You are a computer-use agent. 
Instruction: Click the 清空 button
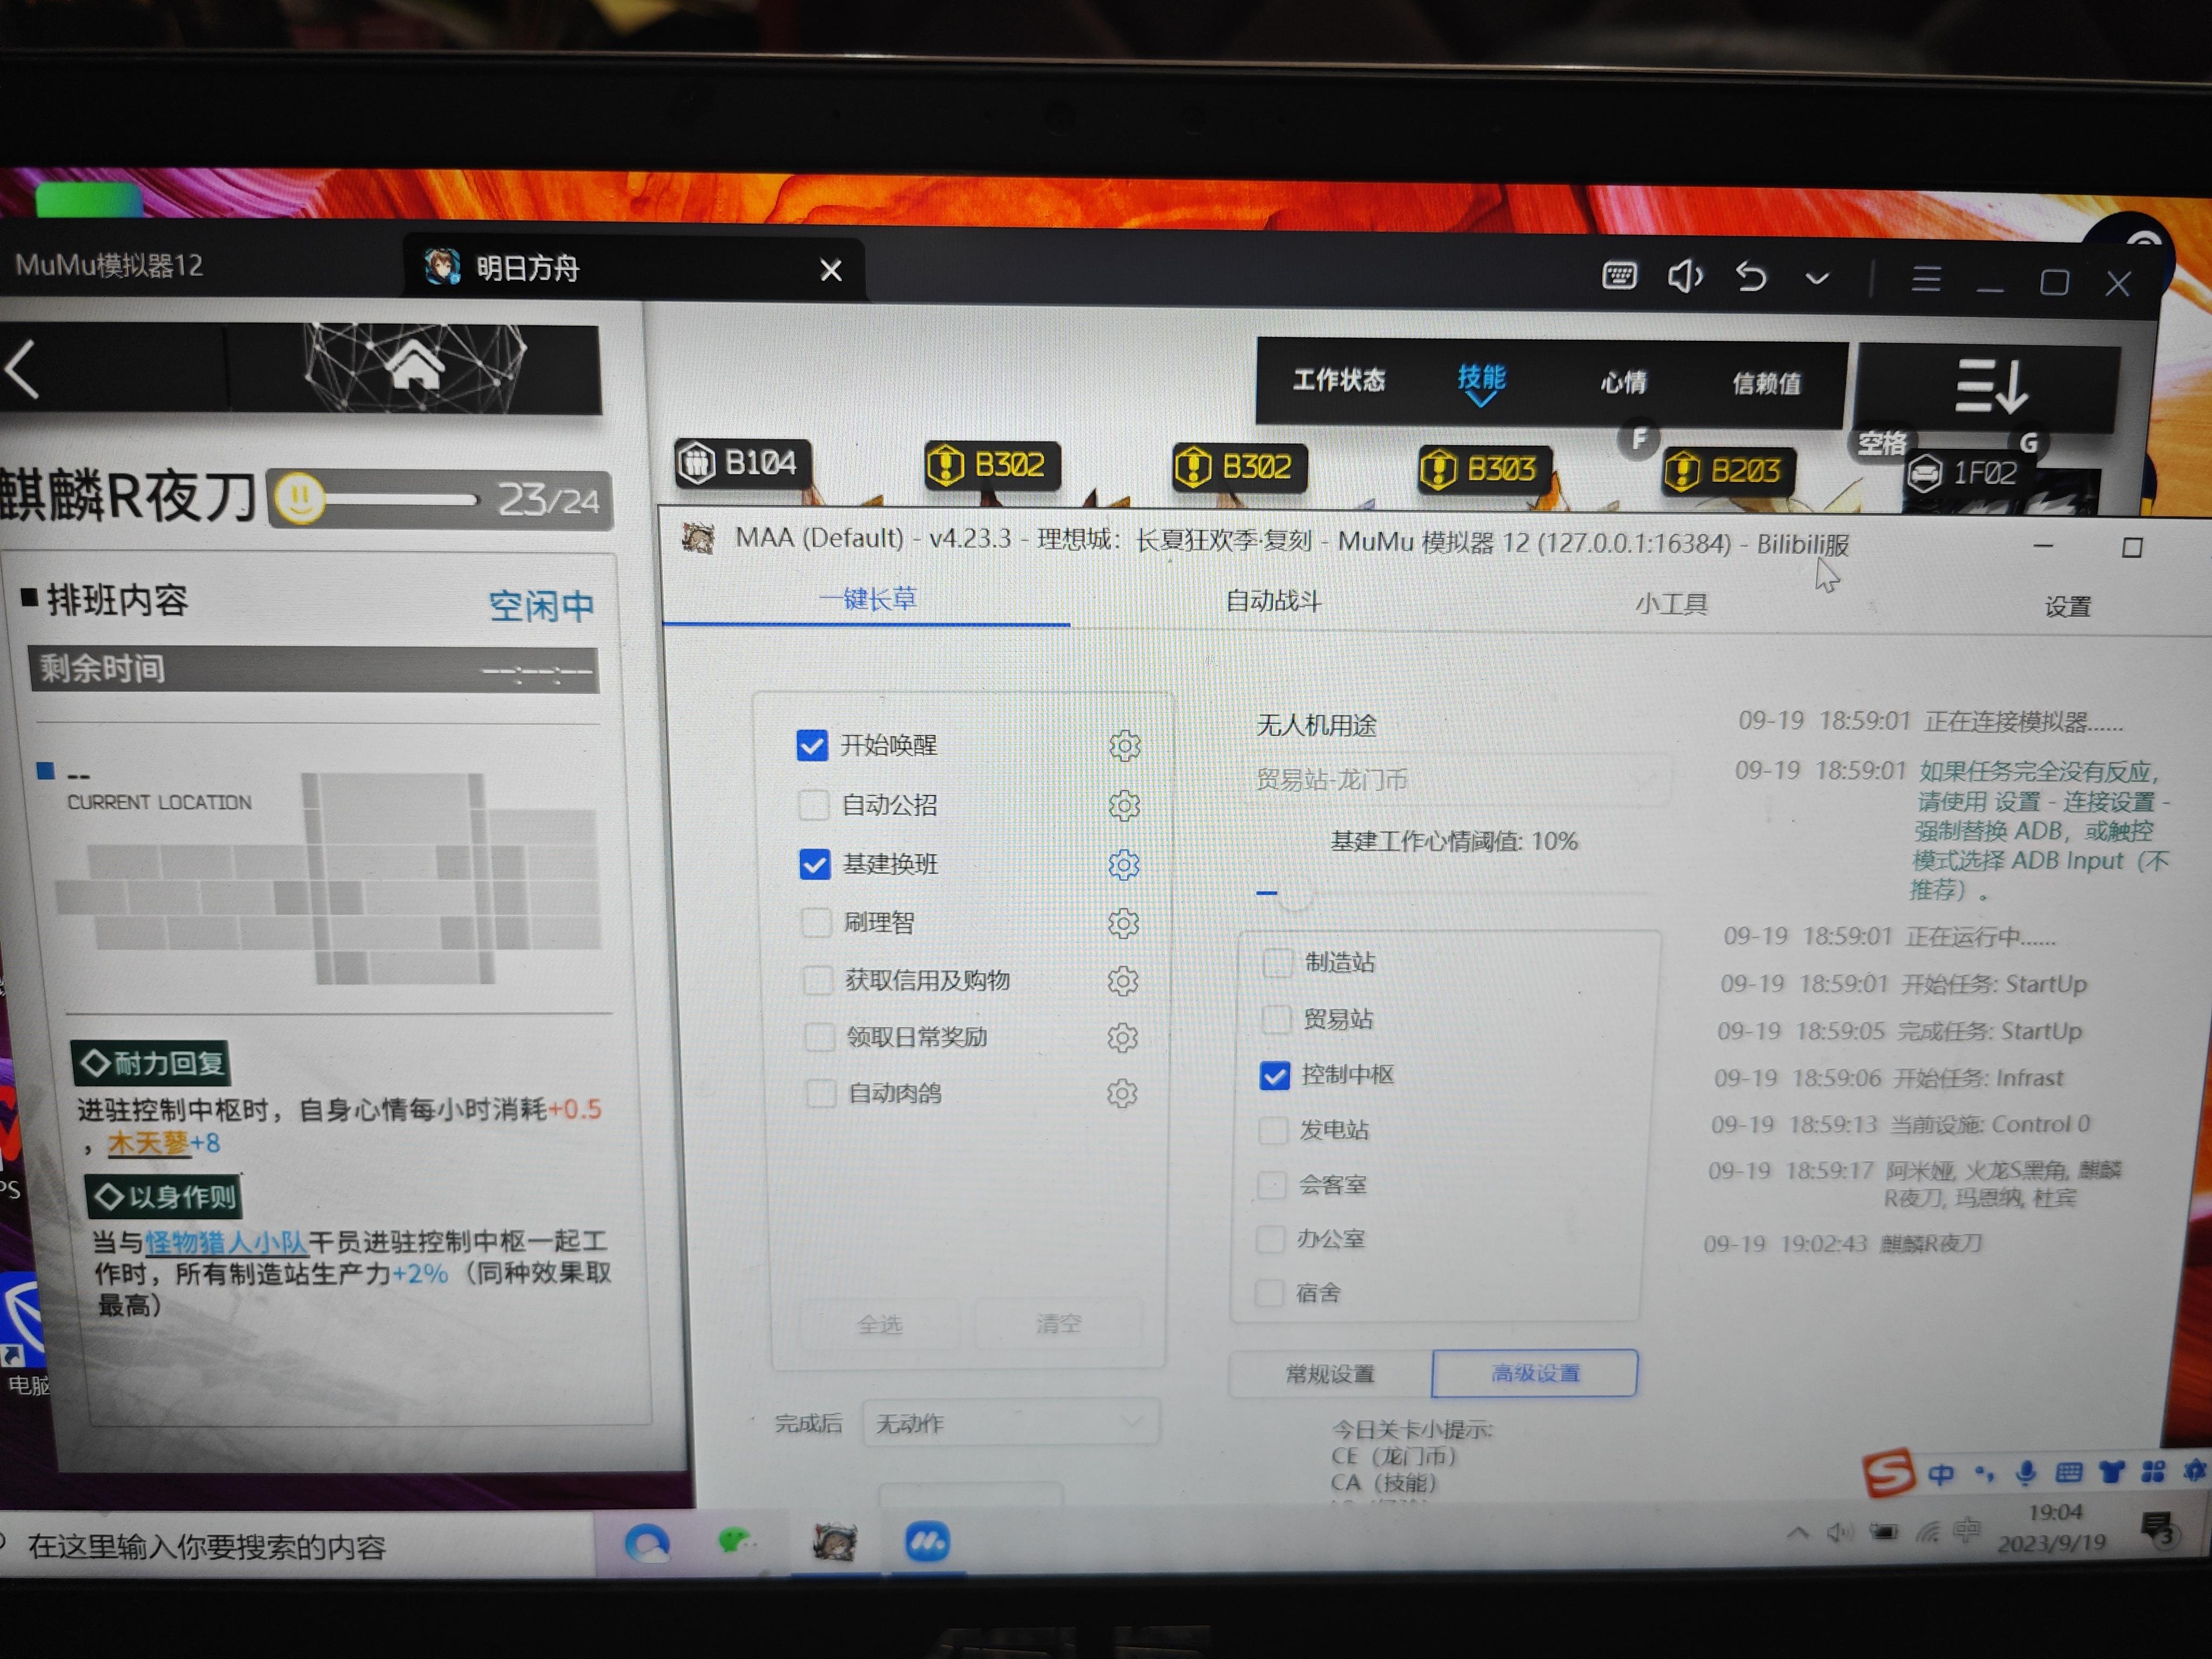[1058, 1324]
